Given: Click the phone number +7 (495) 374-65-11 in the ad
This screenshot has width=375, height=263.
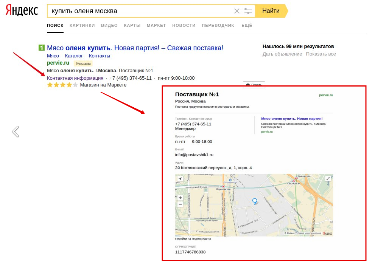Looking at the screenshot, I should [x=131, y=78].
